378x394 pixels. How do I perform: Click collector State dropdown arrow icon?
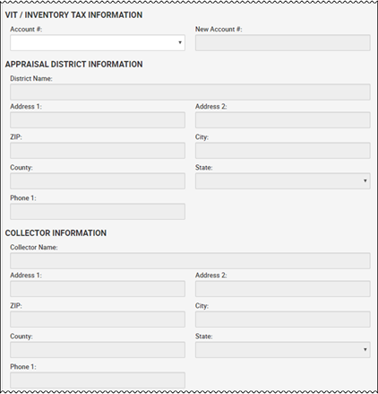tap(365, 350)
